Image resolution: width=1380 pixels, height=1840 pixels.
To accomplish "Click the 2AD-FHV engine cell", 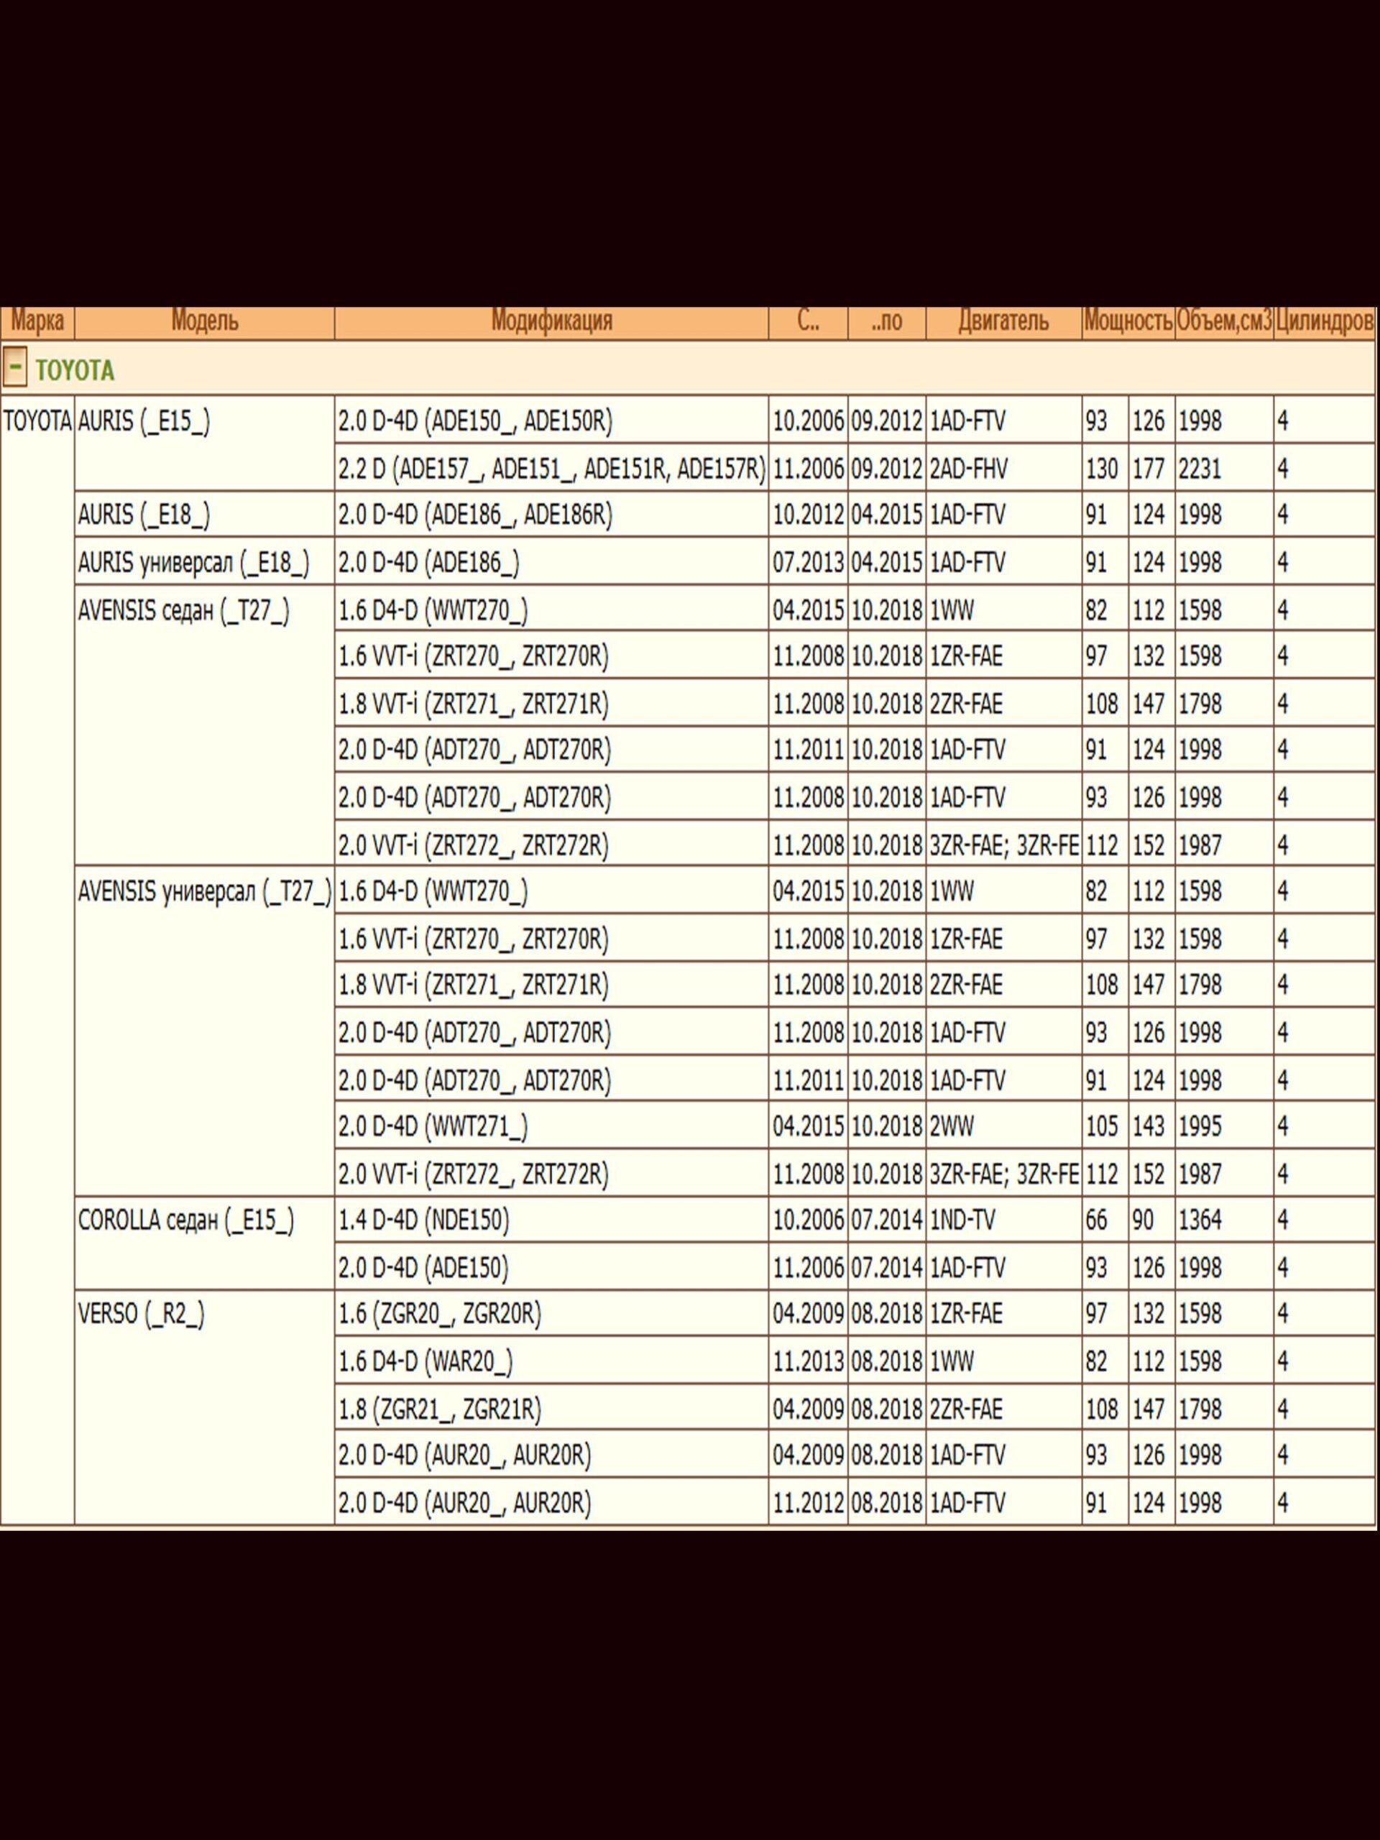I will point(968,469).
